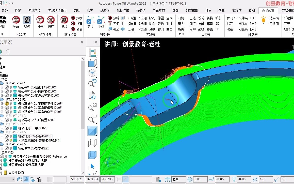294x184 pixels.
Task: Click the trash delete icon in explorer
Action: (8, 52)
